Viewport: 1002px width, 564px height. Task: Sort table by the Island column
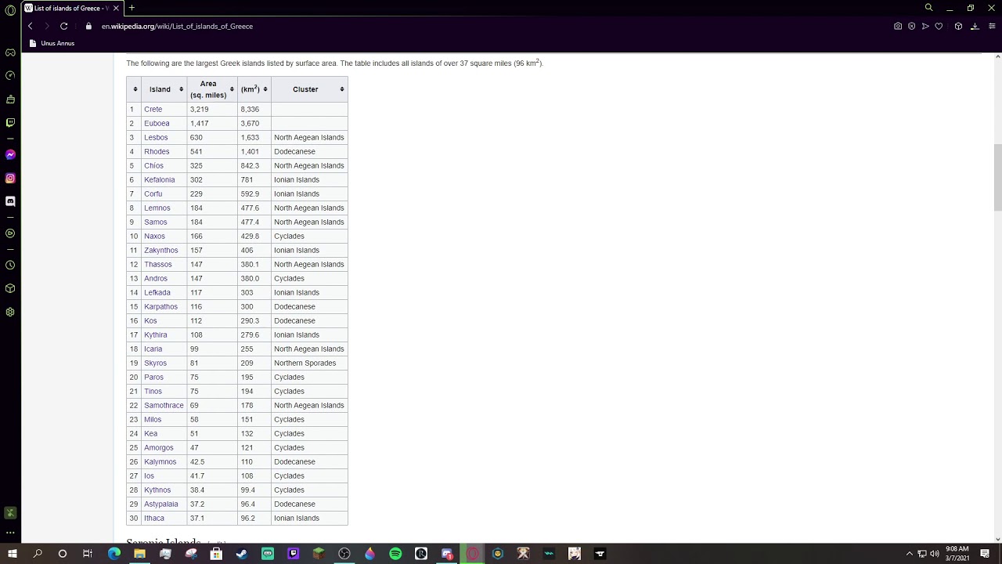(x=164, y=89)
